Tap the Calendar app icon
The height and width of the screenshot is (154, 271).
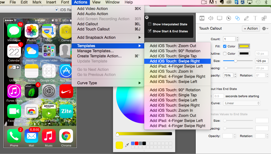click(x=14, y=51)
